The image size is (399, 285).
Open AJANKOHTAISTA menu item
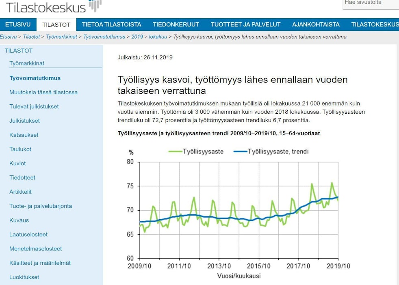pyautogui.click(x=316, y=24)
